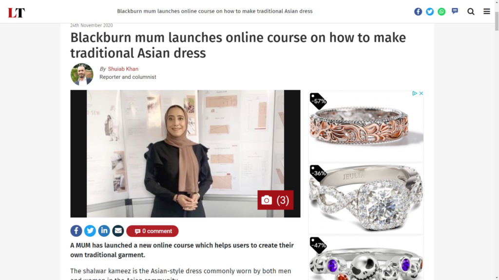The image size is (499, 280).
Task: Click the author's round profile photo
Action: (82, 74)
